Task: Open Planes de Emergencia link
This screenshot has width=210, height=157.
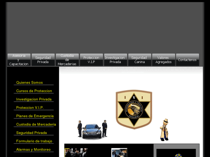Action: [x=35, y=116]
